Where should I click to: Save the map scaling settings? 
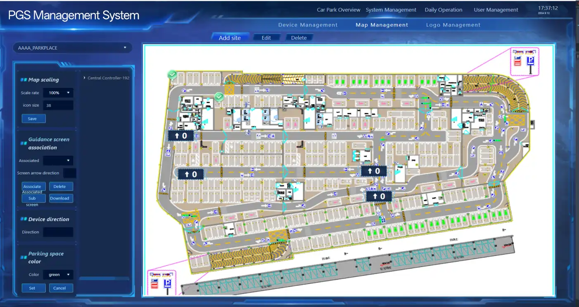(x=33, y=119)
